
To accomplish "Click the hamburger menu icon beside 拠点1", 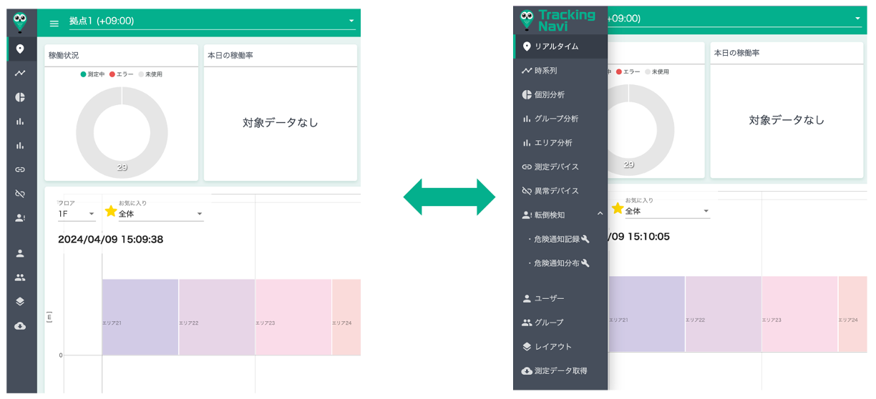I will [x=54, y=23].
